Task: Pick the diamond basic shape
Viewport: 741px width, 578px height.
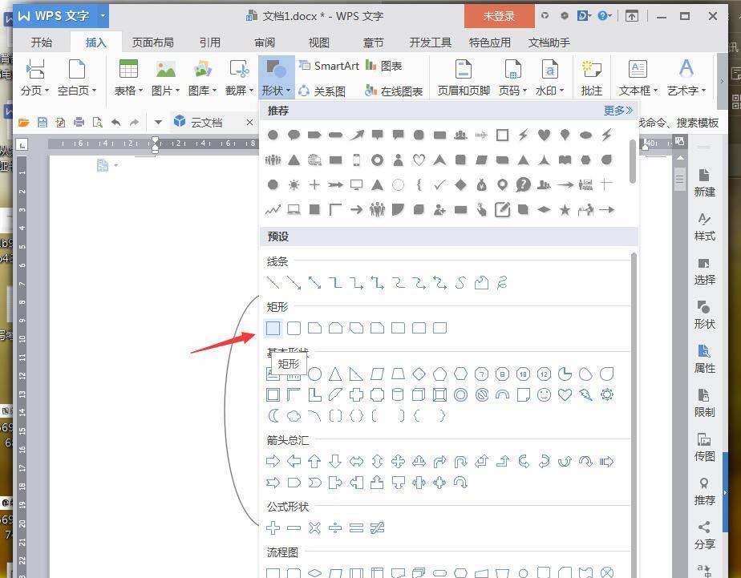Action: click(x=419, y=374)
